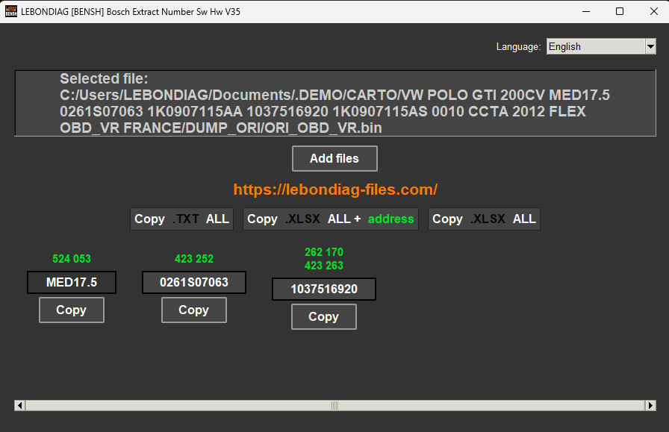This screenshot has height=432, width=669.
Task: Select the 0261S07063 hardware number field
Action: point(194,282)
